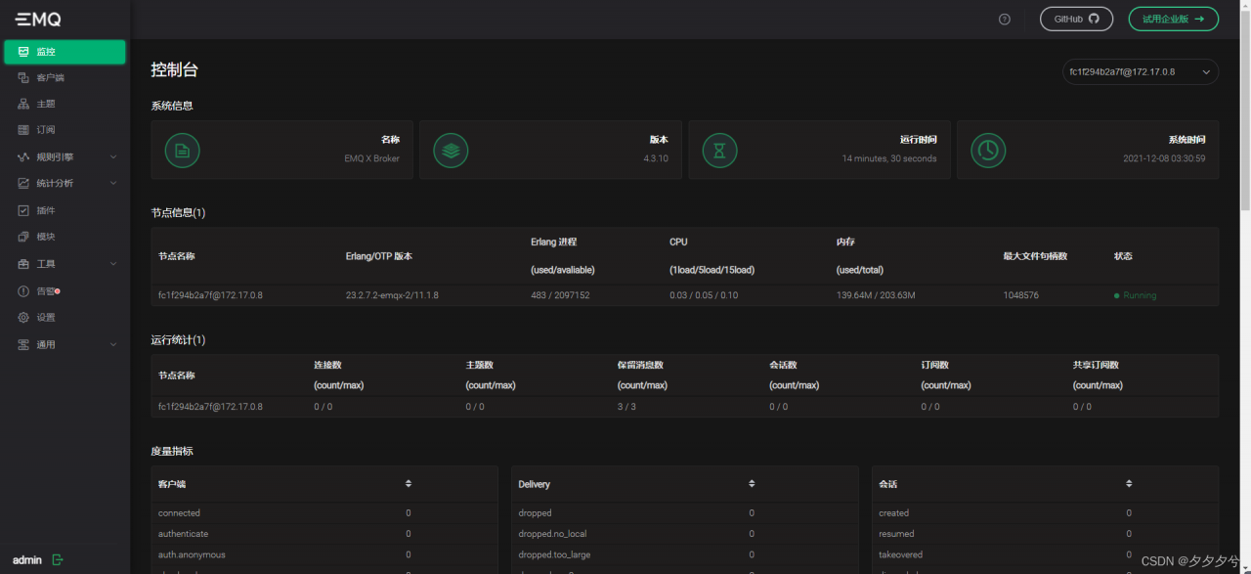Click the dropped.too_large metric row
This screenshot has height=574, width=1251.
[684, 555]
